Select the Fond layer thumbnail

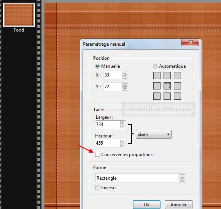[x=19, y=15]
